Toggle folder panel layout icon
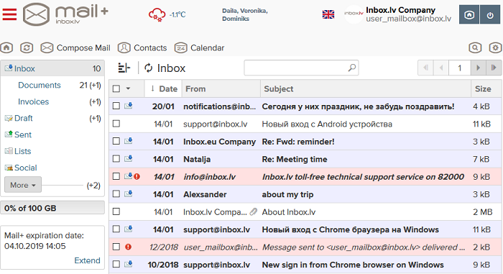 (124, 68)
